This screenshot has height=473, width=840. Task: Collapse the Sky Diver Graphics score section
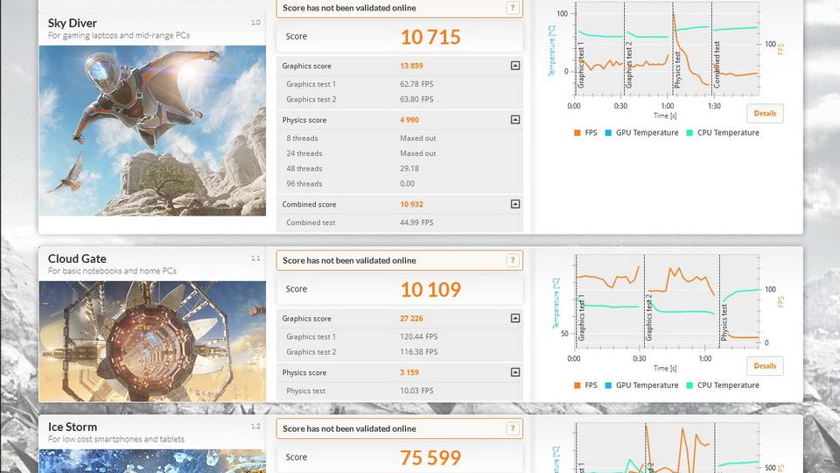(x=515, y=66)
